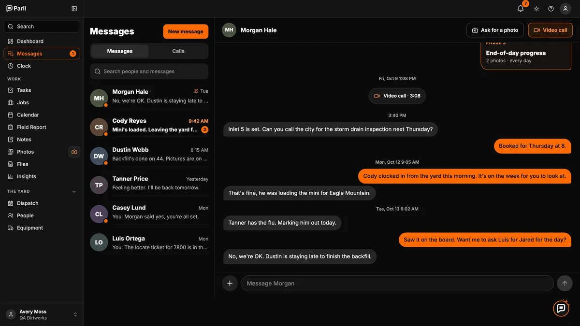Open Insights in sidebar
Screen dimensions: 580x326
(42, 176)
